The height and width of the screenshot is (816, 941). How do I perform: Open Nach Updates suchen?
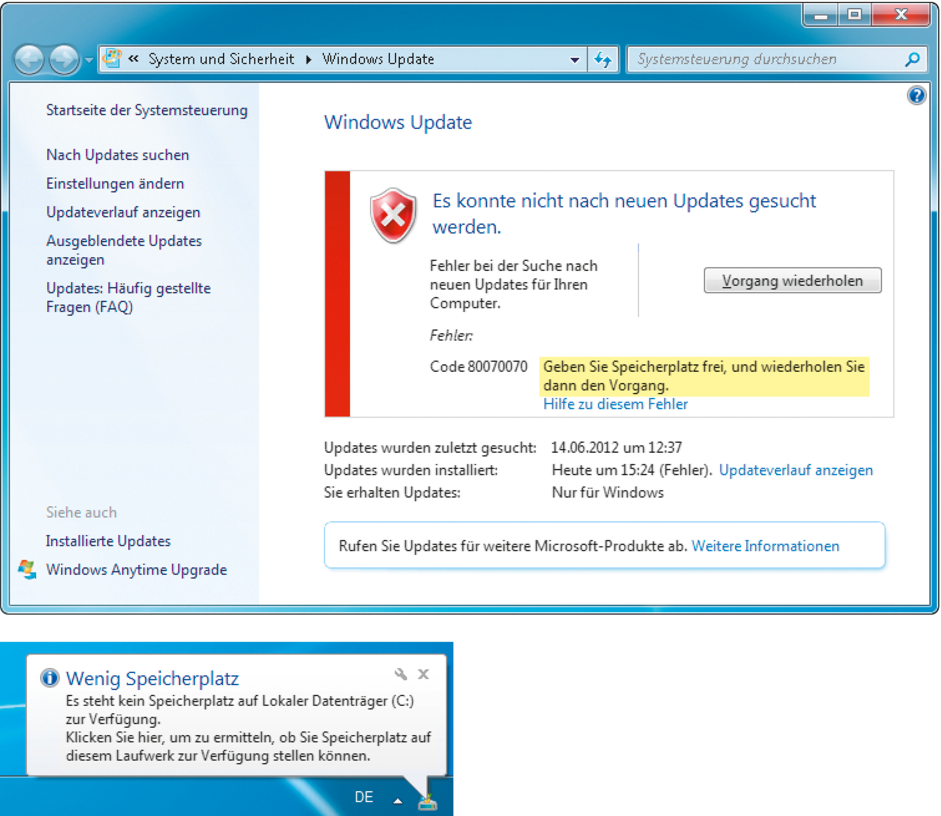[x=118, y=155]
